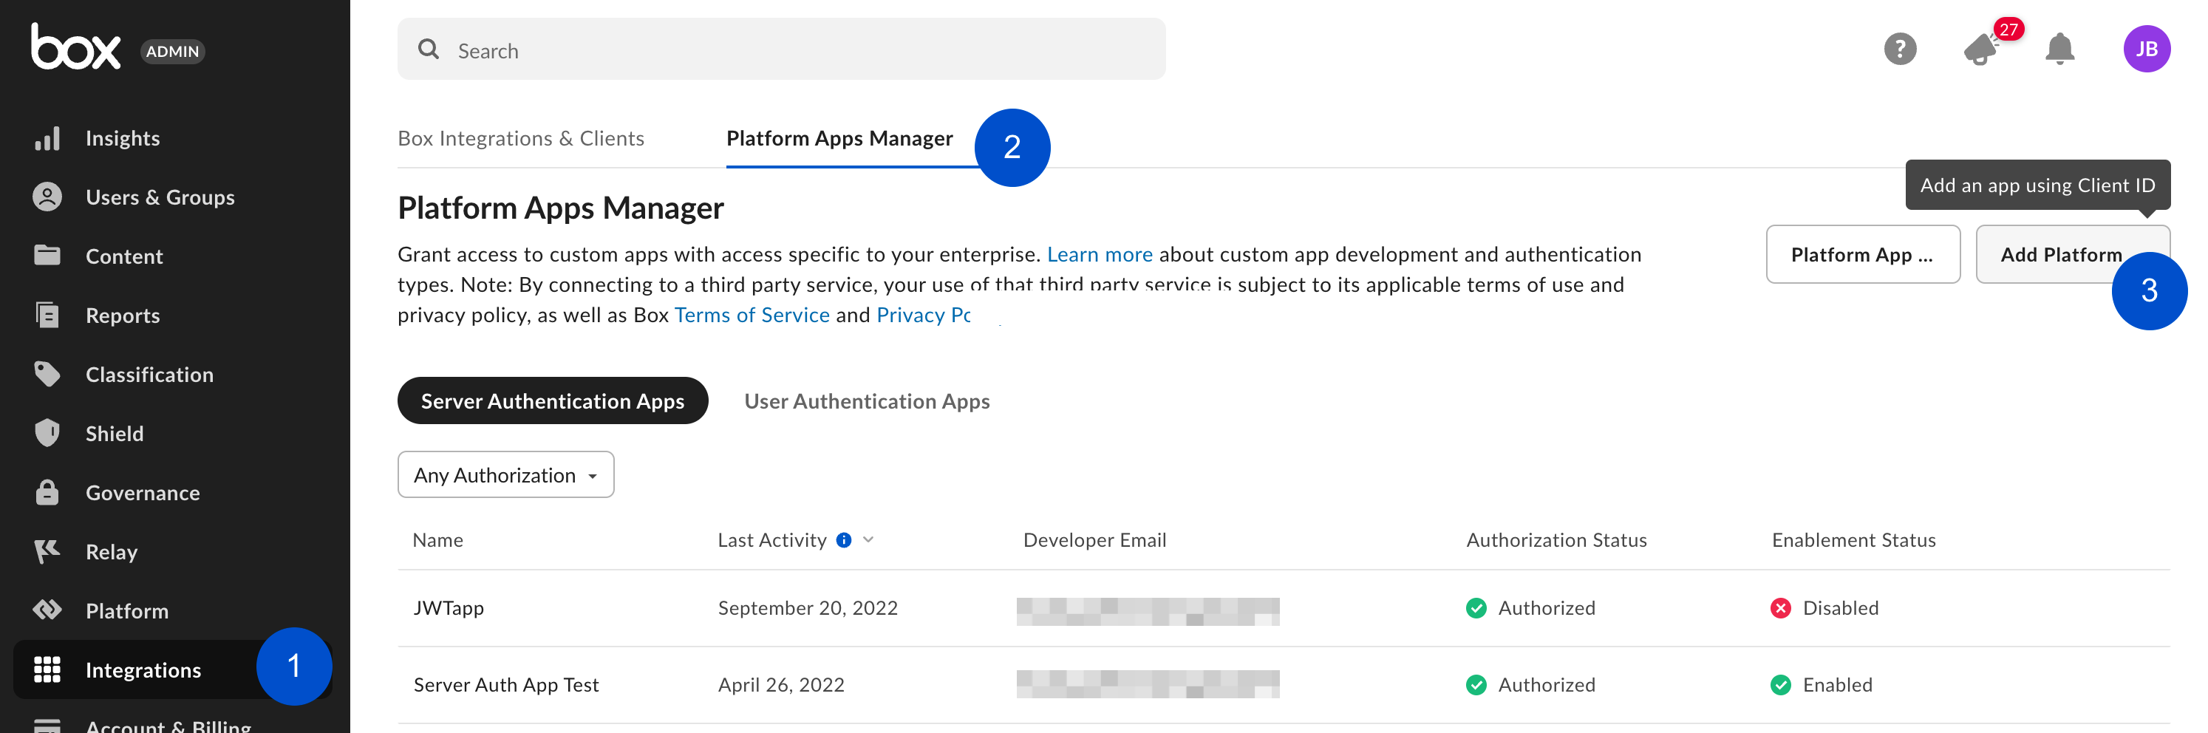Open the Terms of Service link

click(752, 315)
